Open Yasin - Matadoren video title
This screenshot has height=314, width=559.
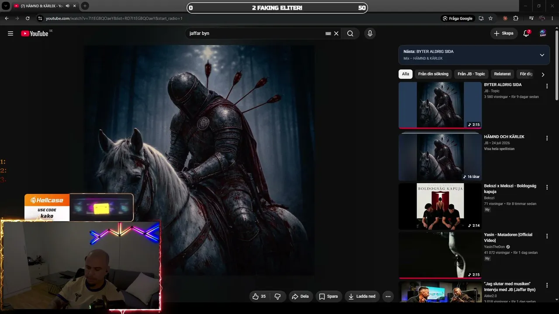(x=508, y=238)
